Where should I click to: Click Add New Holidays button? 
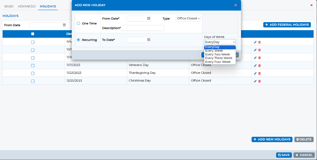click(272, 139)
